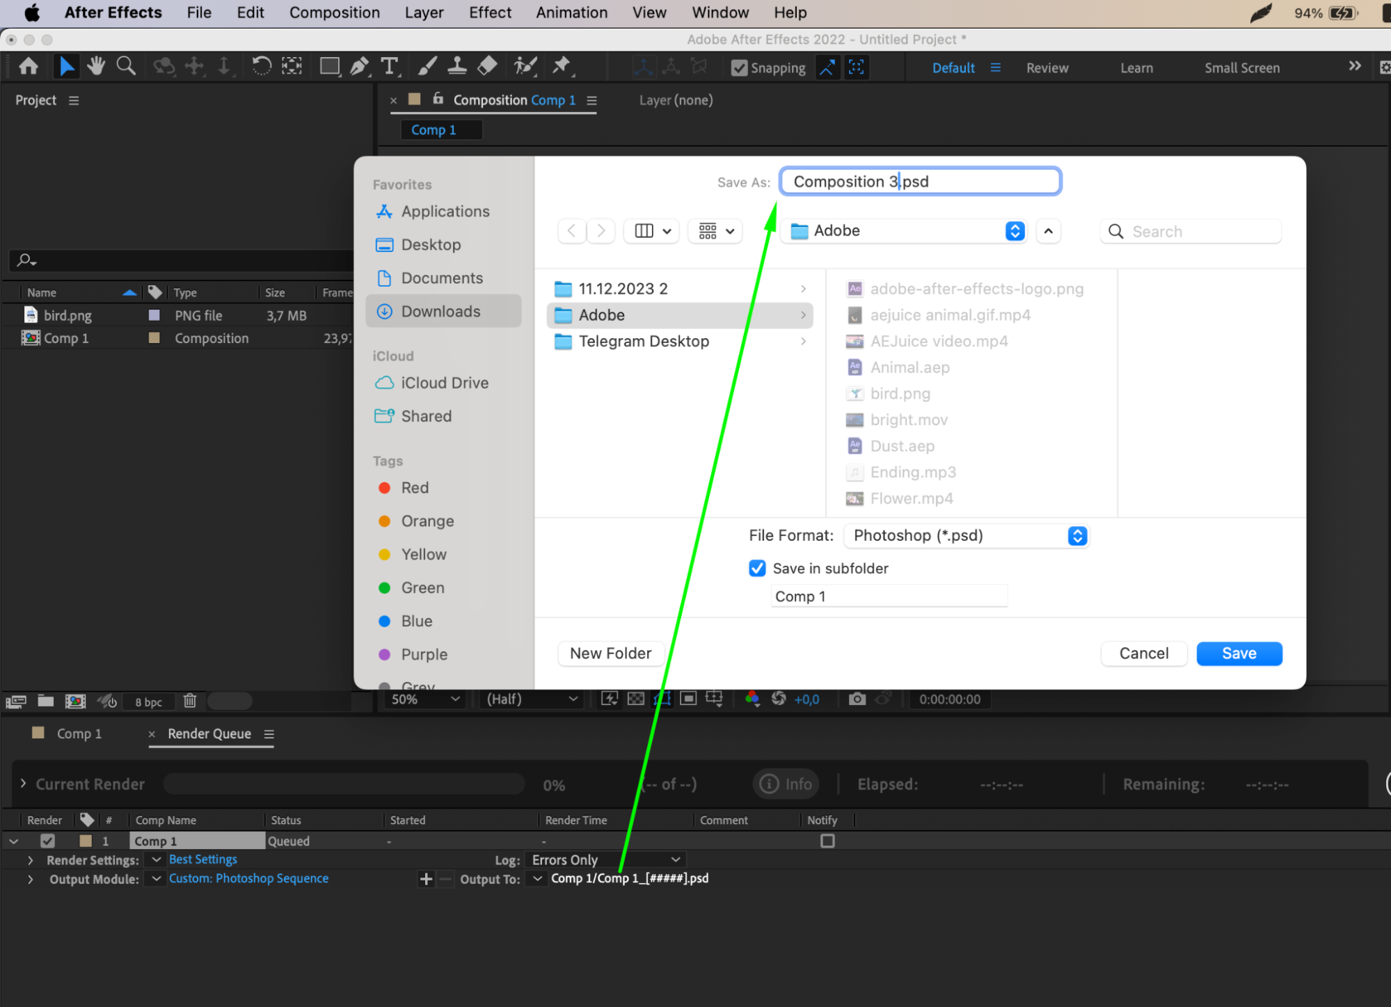Open the Animation menu
1391x1007 pixels.
click(571, 13)
